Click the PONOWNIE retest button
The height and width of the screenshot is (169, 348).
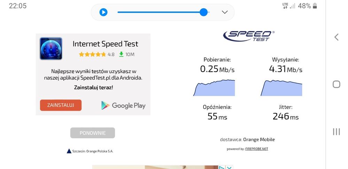[x=92, y=133]
